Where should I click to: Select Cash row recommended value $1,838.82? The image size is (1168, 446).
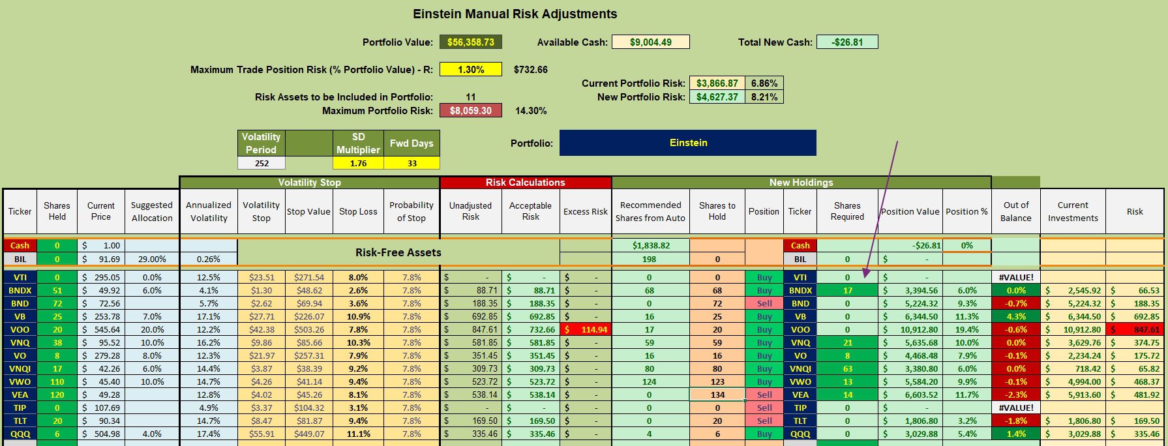point(651,245)
